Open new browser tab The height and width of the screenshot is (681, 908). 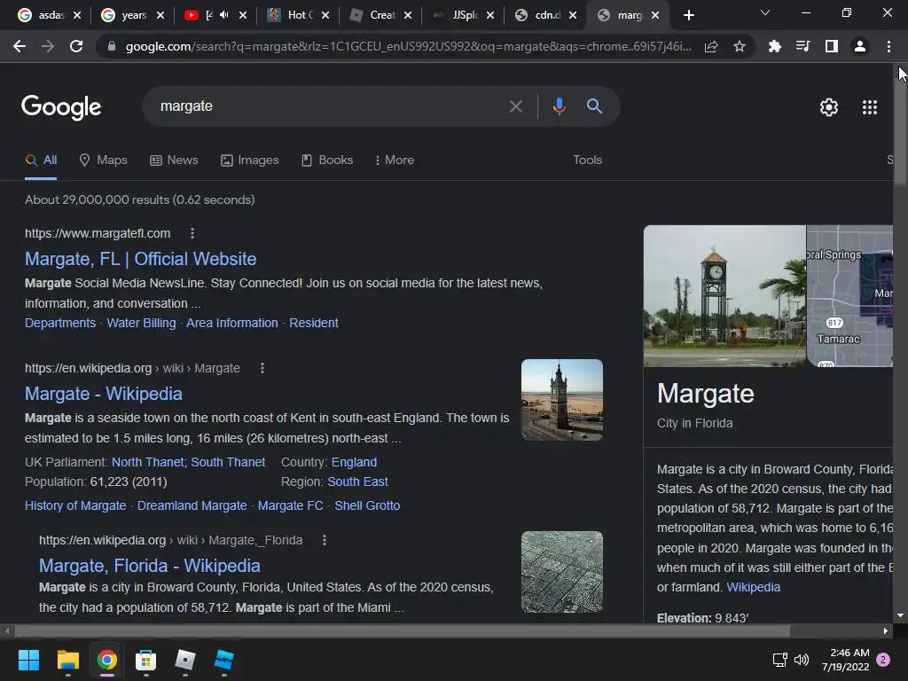tap(688, 15)
